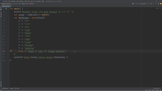
Task: Click the CRLF line separator indicator
Action: [150, 90]
